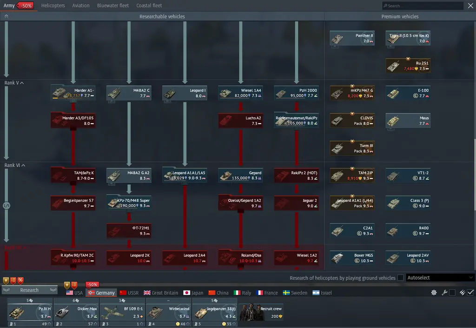Open the gear settings icon

click(x=434, y=293)
